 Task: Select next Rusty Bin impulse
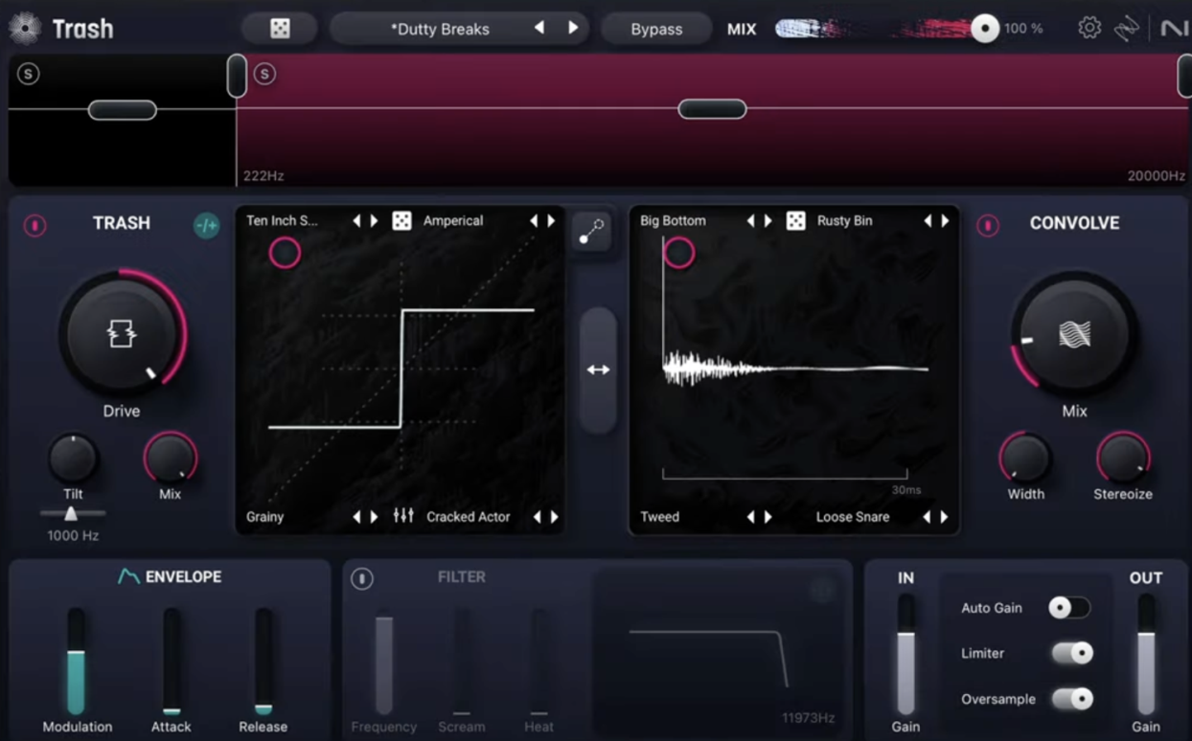pos(945,221)
